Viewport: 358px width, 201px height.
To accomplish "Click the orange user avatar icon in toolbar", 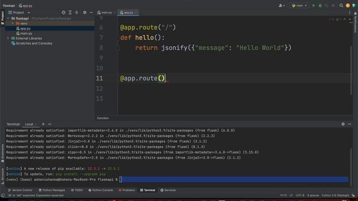I will pos(348,6).
